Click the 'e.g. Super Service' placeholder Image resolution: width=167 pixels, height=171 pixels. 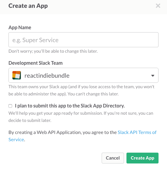[35, 40]
